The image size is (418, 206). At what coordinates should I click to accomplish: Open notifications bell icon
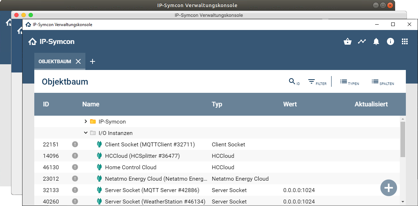coord(376,42)
